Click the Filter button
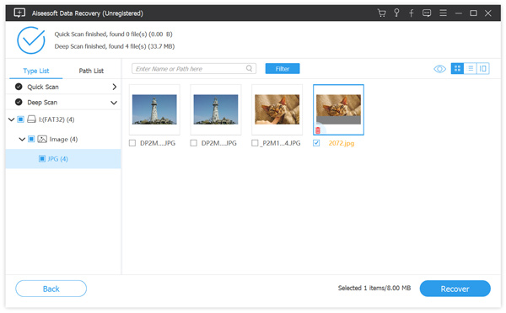 coord(283,69)
